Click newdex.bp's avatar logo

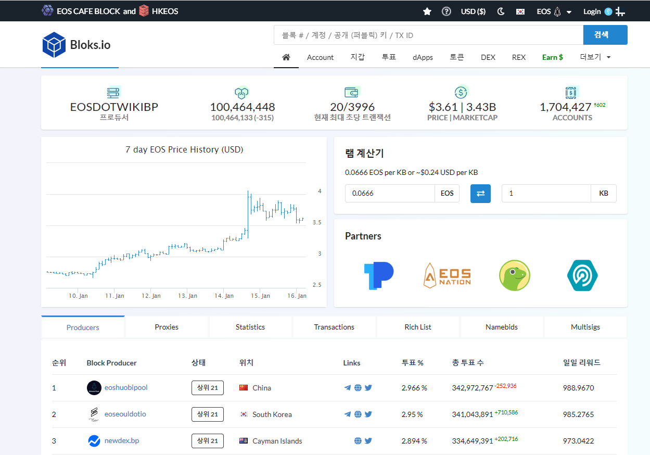click(x=94, y=440)
